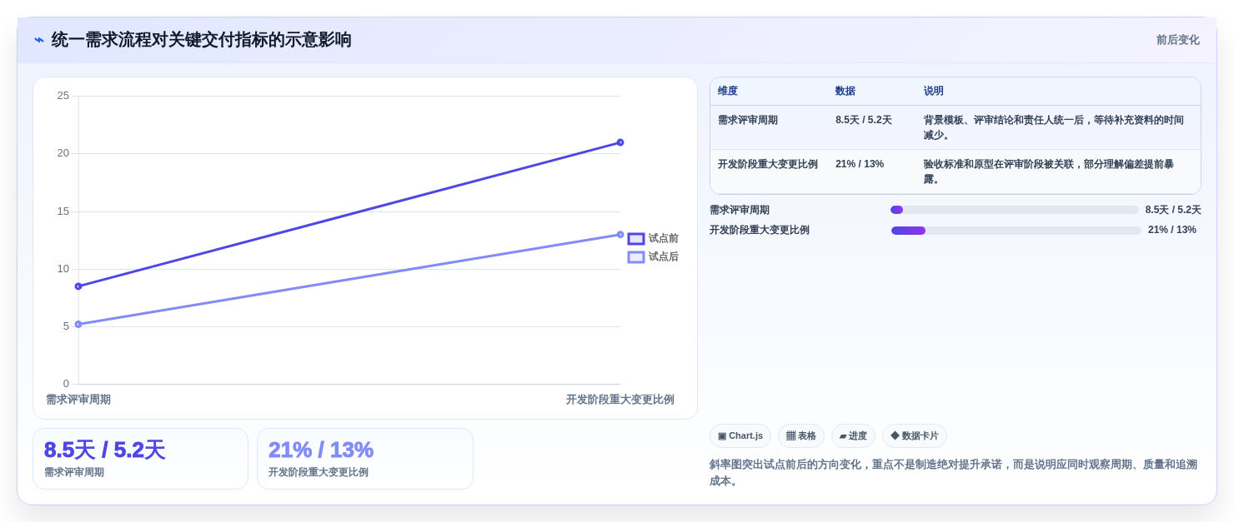The image size is (1234, 522).
Task: Click the 开发阶段重大变更比例 x-axis label
Action: (x=620, y=400)
